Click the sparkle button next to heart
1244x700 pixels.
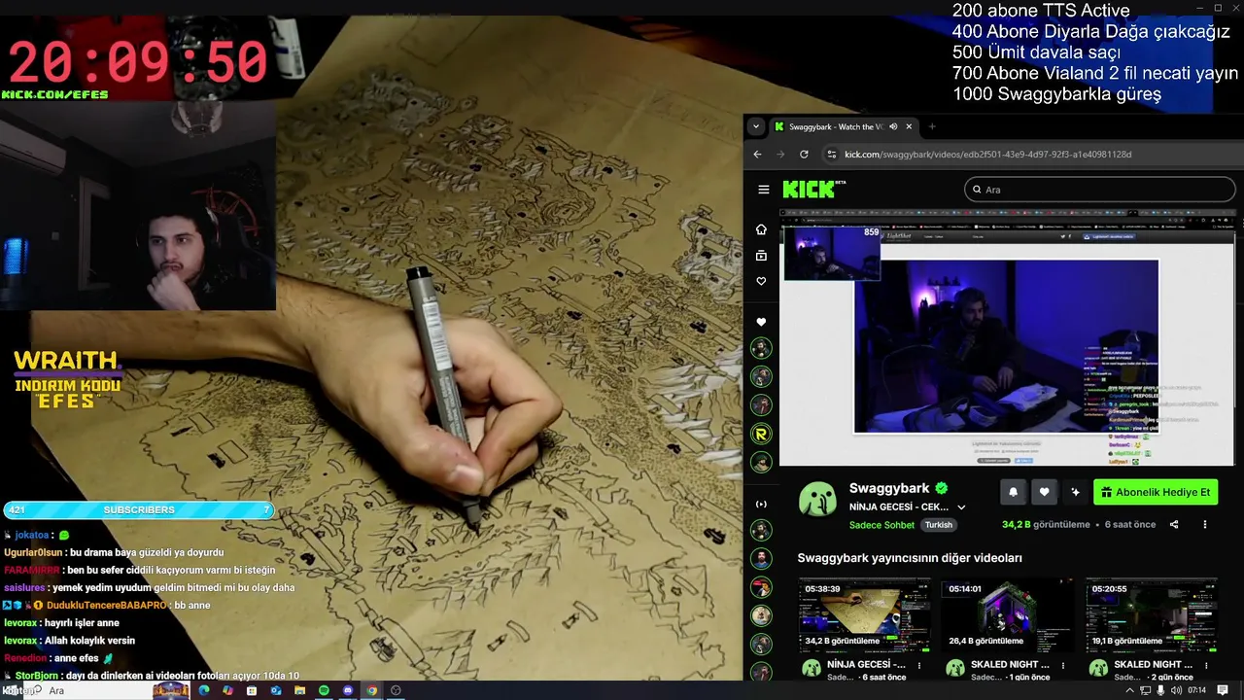(x=1075, y=492)
